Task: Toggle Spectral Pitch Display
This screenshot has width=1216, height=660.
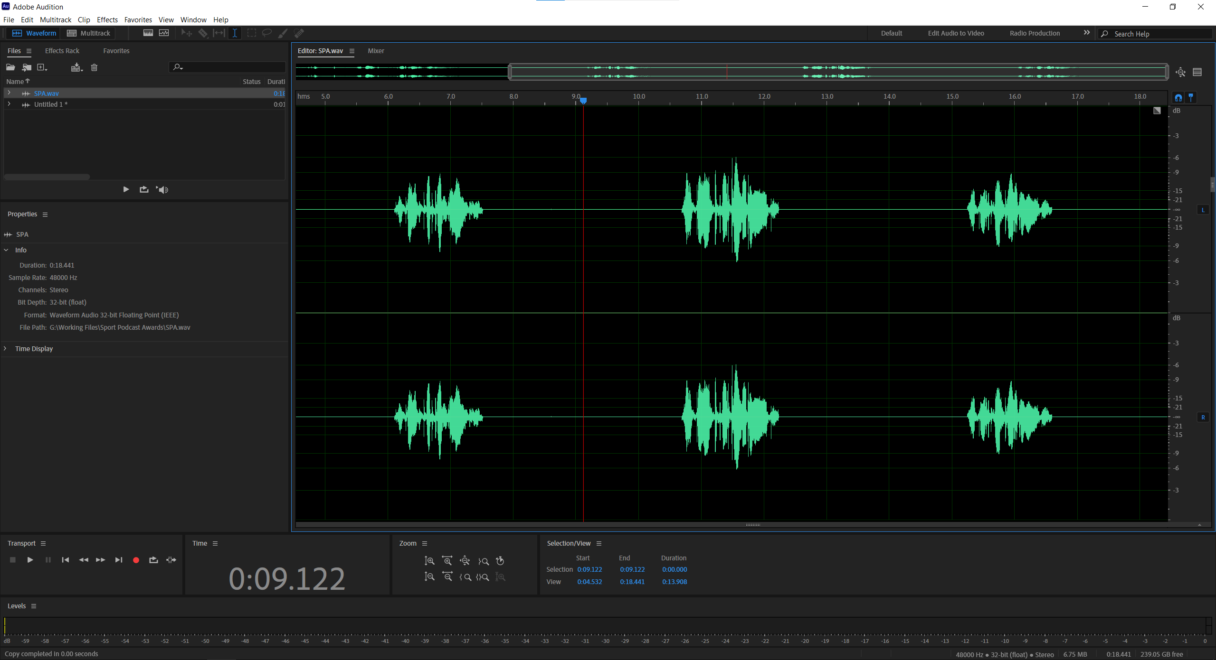Action: point(164,33)
